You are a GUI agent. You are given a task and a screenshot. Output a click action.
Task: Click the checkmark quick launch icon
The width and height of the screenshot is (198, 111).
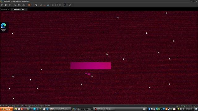[x=37, y=109]
